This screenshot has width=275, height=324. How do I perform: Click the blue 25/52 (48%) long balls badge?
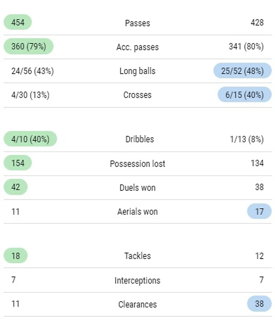click(242, 71)
